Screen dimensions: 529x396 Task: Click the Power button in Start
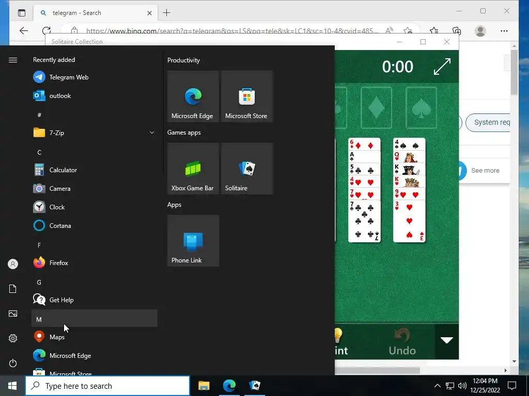[x=13, y=363]
